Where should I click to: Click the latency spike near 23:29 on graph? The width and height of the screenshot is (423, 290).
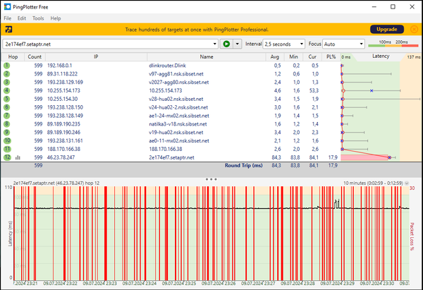pos(336,203)
